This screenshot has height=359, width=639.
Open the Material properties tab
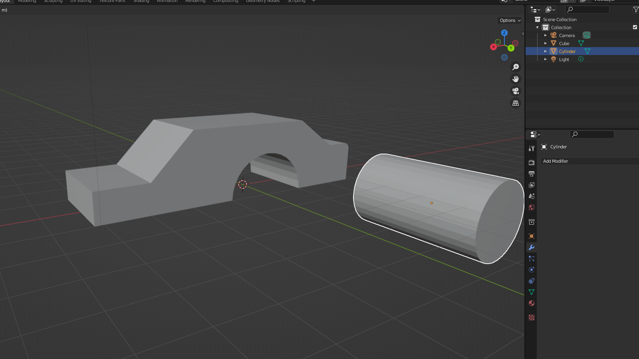click(532, 303)
